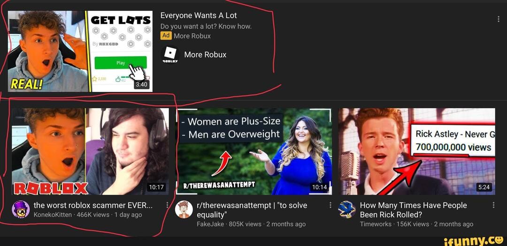Open the Roblox logo channel avatar

point(170,54)
